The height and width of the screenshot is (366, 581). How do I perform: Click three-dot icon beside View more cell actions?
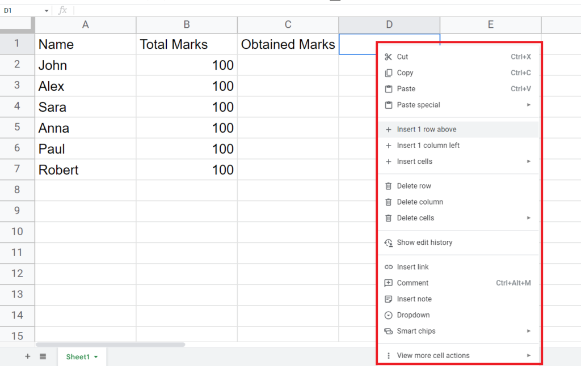pos(388,356)
